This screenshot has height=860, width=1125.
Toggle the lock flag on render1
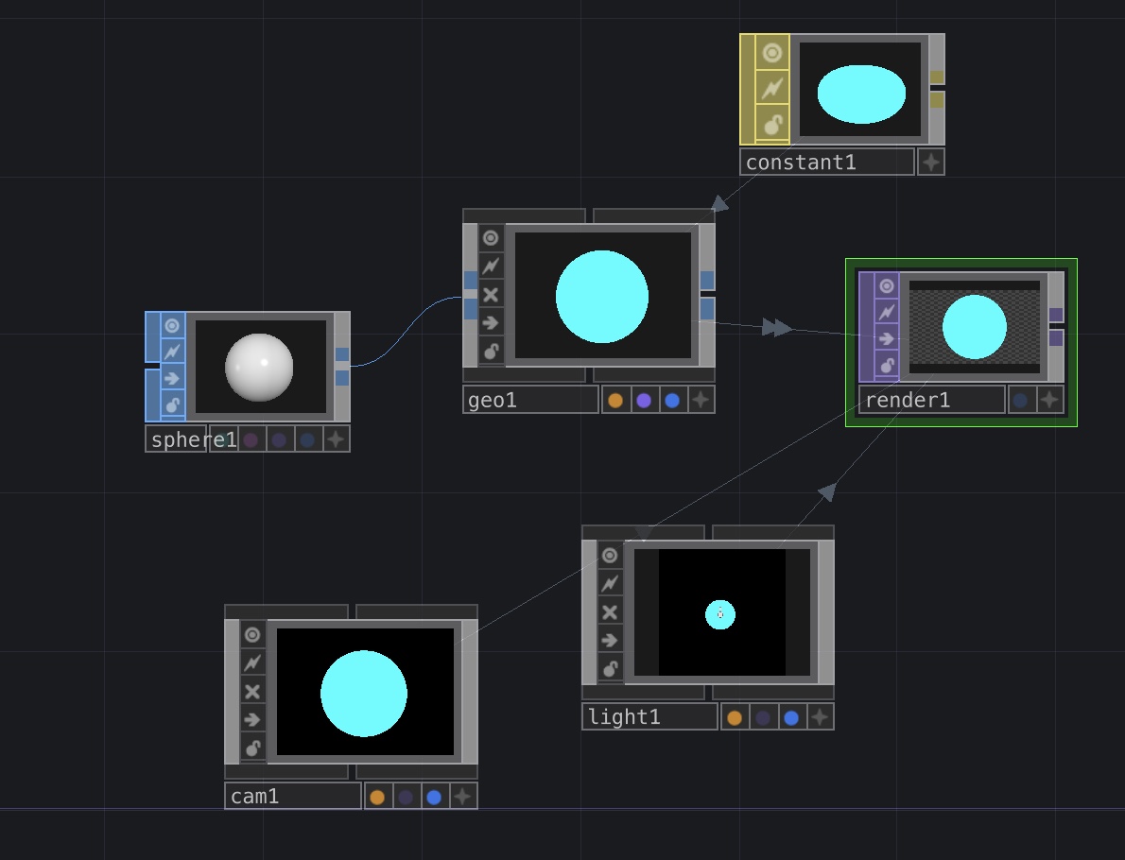tap(887, 365)
